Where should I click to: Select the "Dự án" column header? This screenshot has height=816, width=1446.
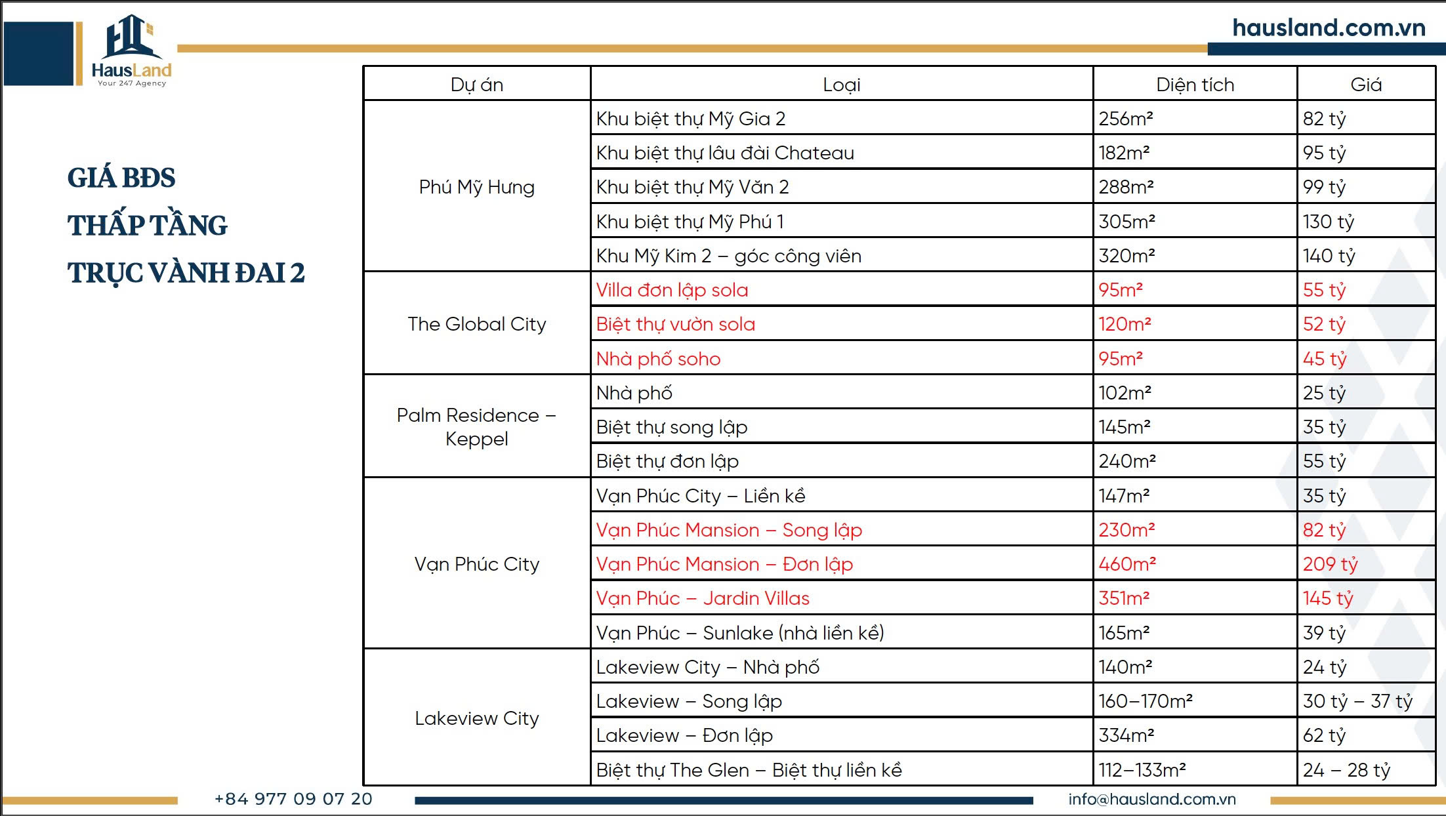click(477, 84)
